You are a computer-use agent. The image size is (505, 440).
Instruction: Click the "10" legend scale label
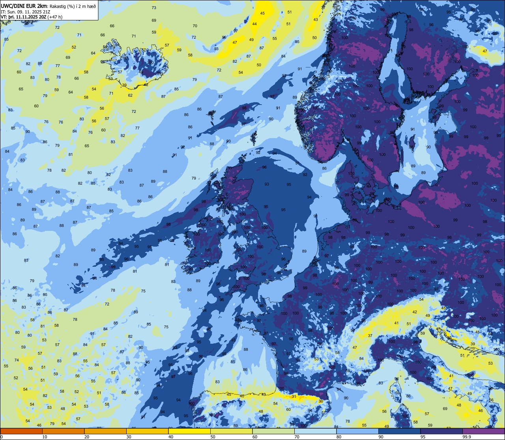pos(45,437)
